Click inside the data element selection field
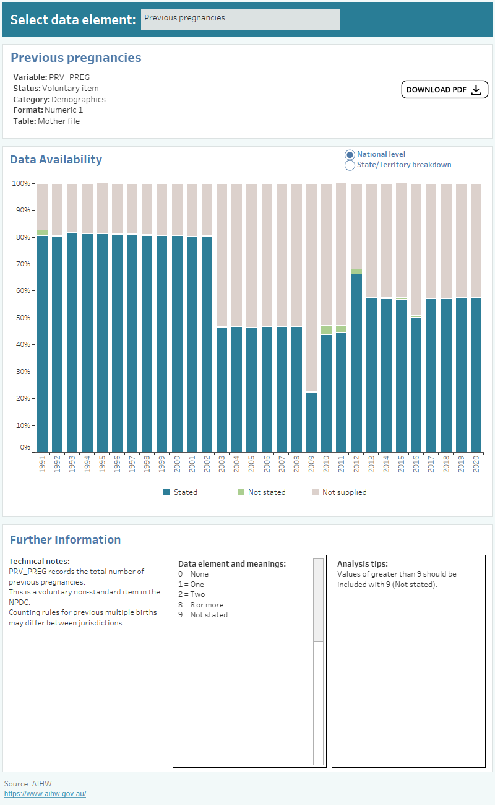 (x=240, y=19)
